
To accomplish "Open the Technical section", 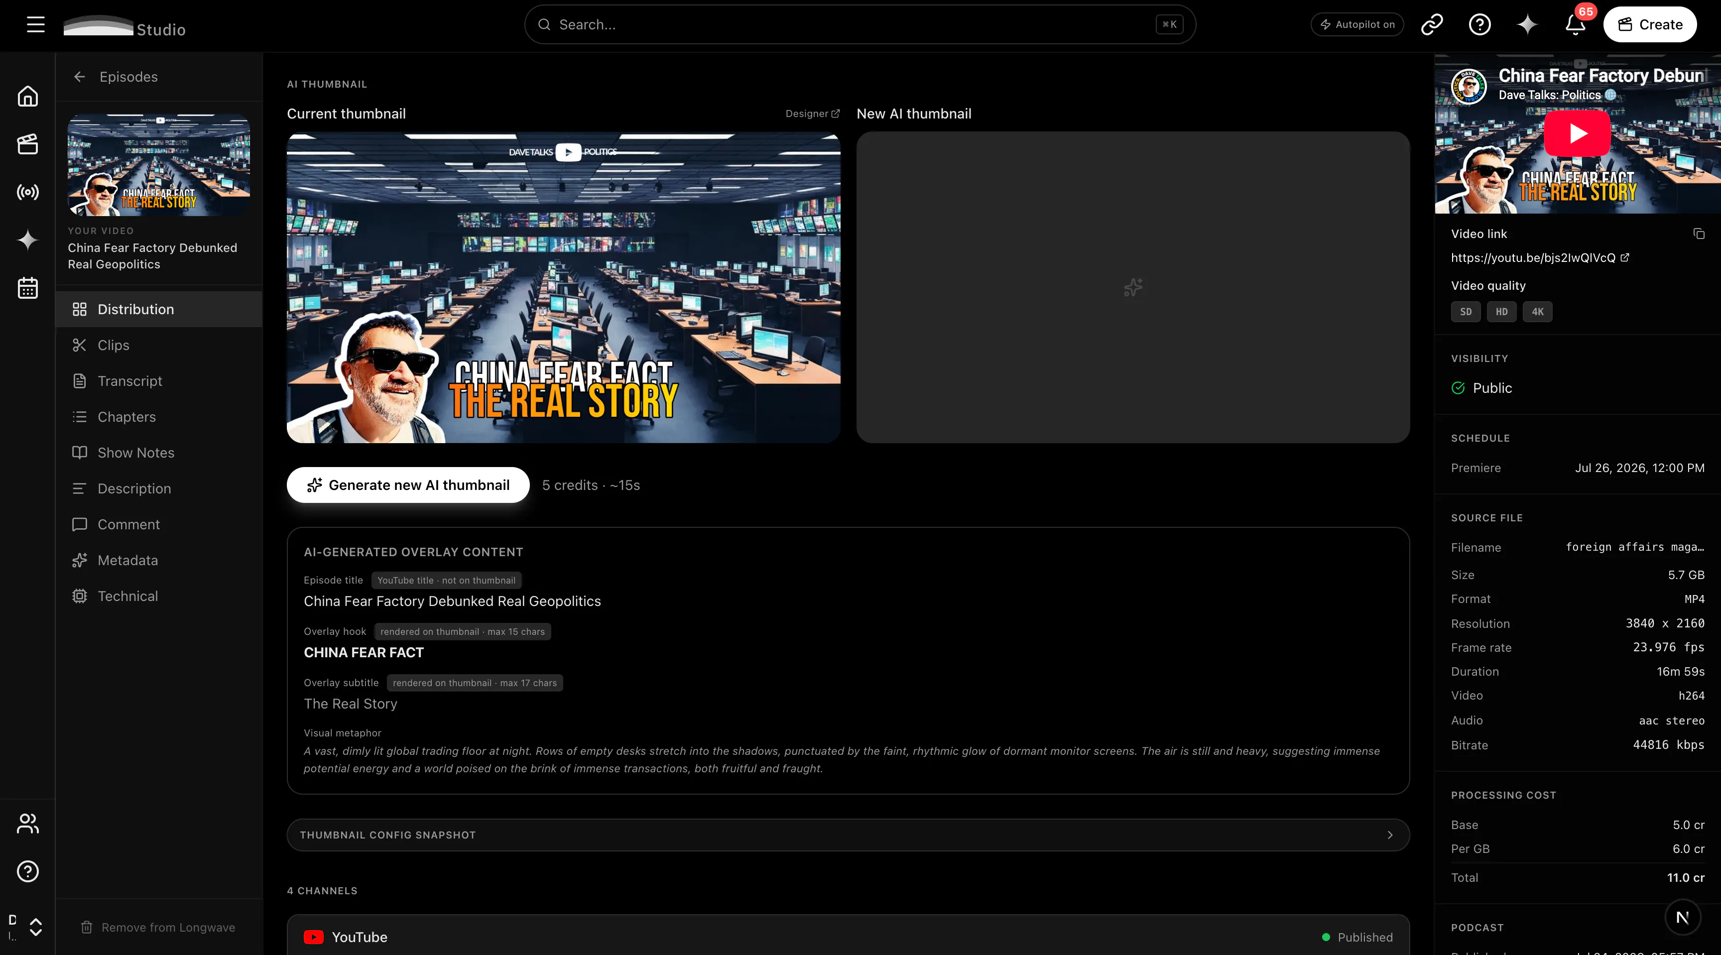I will pyautogui.click(x=159, y=596).
